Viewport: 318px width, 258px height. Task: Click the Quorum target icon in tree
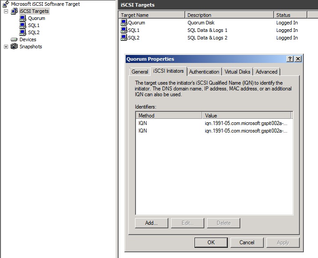pos(23,18)
